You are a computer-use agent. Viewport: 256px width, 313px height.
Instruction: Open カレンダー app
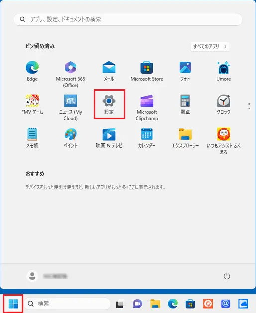pos(147,138)
